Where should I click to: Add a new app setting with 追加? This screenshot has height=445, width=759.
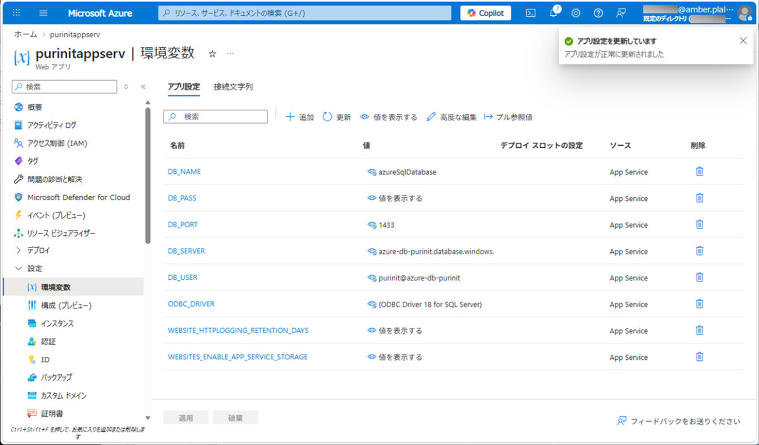pyautogui.click(x=299, y=116)
